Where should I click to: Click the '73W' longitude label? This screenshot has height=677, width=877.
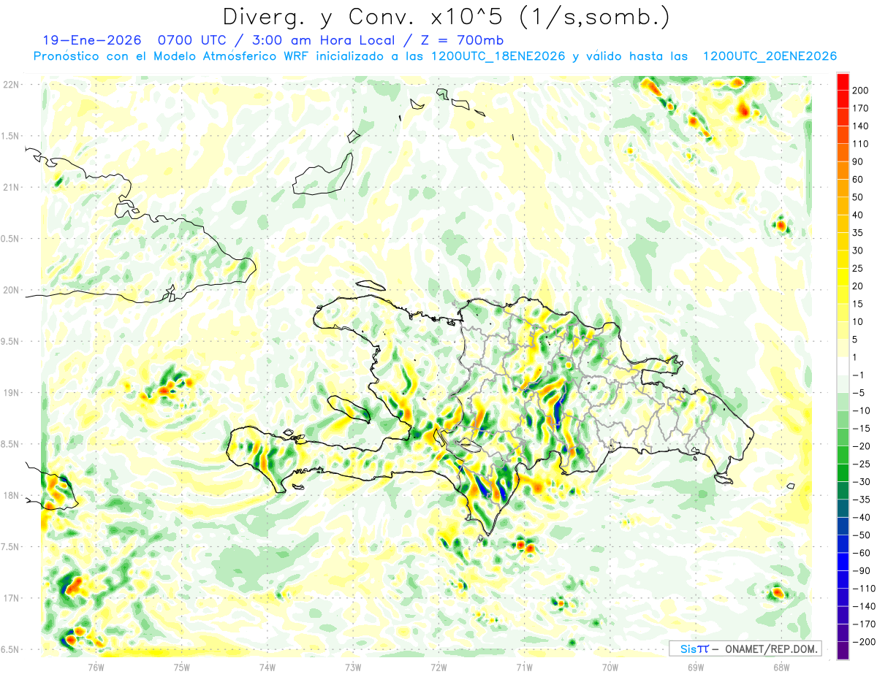click(353, 667)
